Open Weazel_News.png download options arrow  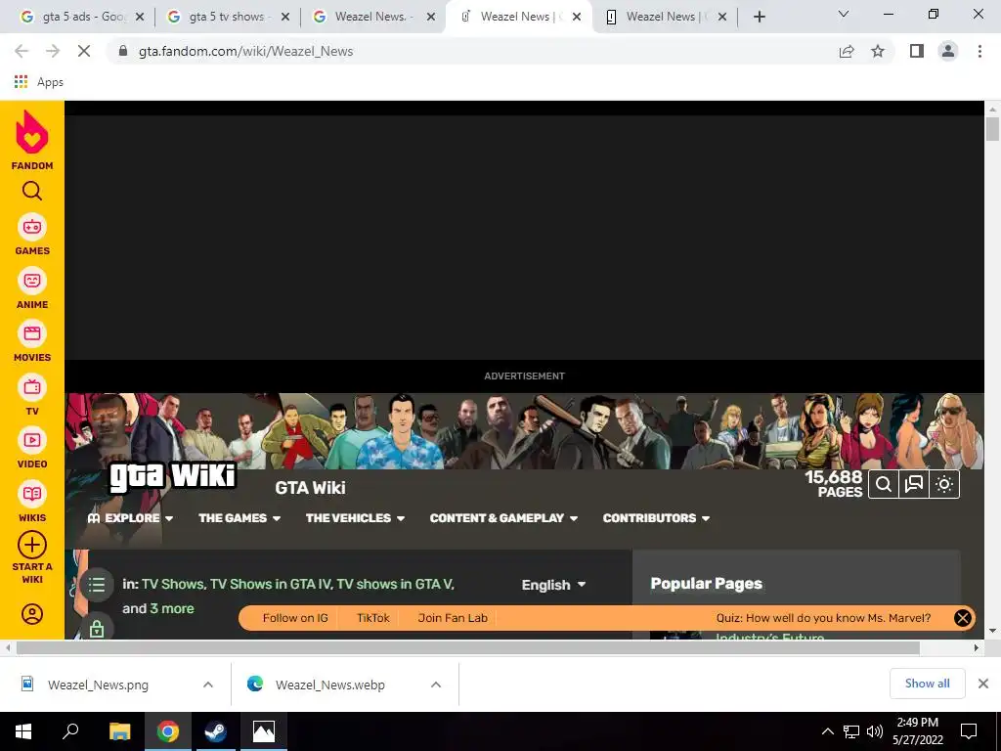coord(208,685)
